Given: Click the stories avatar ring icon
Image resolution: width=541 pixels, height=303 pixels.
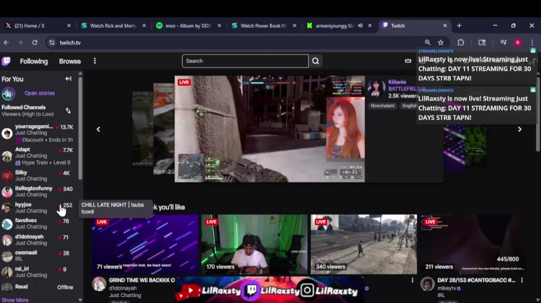Looking at the screenshot, I should click(8, 93).
